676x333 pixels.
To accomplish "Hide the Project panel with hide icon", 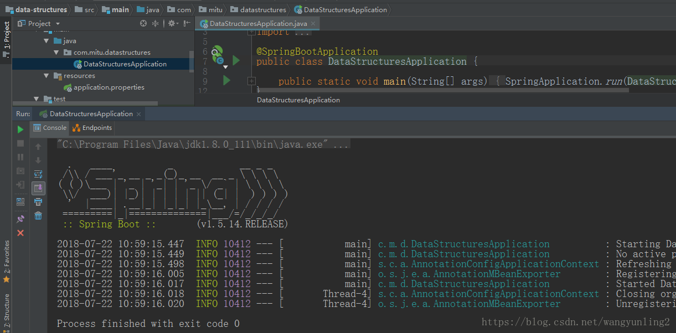I will point(185,23).
